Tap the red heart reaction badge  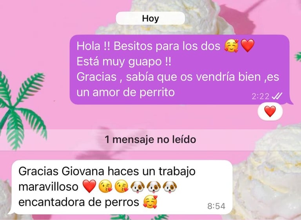(270, 112)
